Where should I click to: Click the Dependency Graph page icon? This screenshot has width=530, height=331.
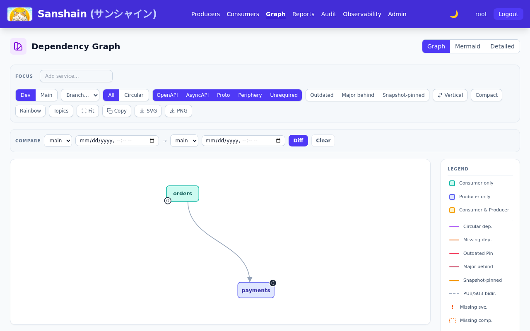18,46
